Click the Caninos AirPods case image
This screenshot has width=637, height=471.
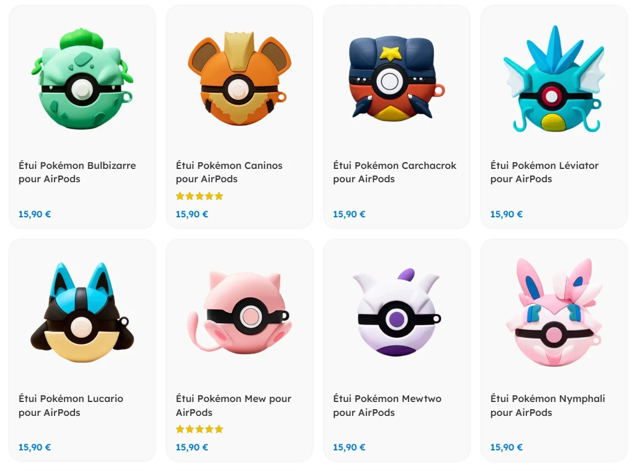[239, 80]
